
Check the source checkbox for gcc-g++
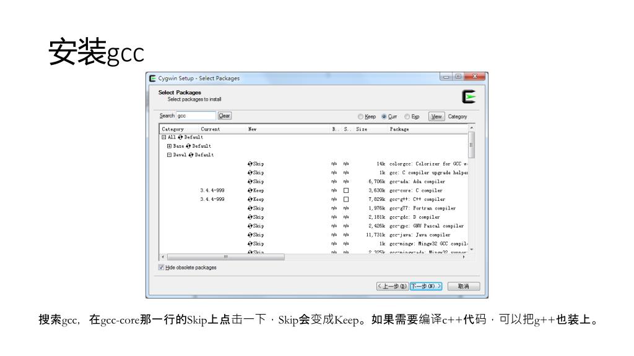(346, 200)
